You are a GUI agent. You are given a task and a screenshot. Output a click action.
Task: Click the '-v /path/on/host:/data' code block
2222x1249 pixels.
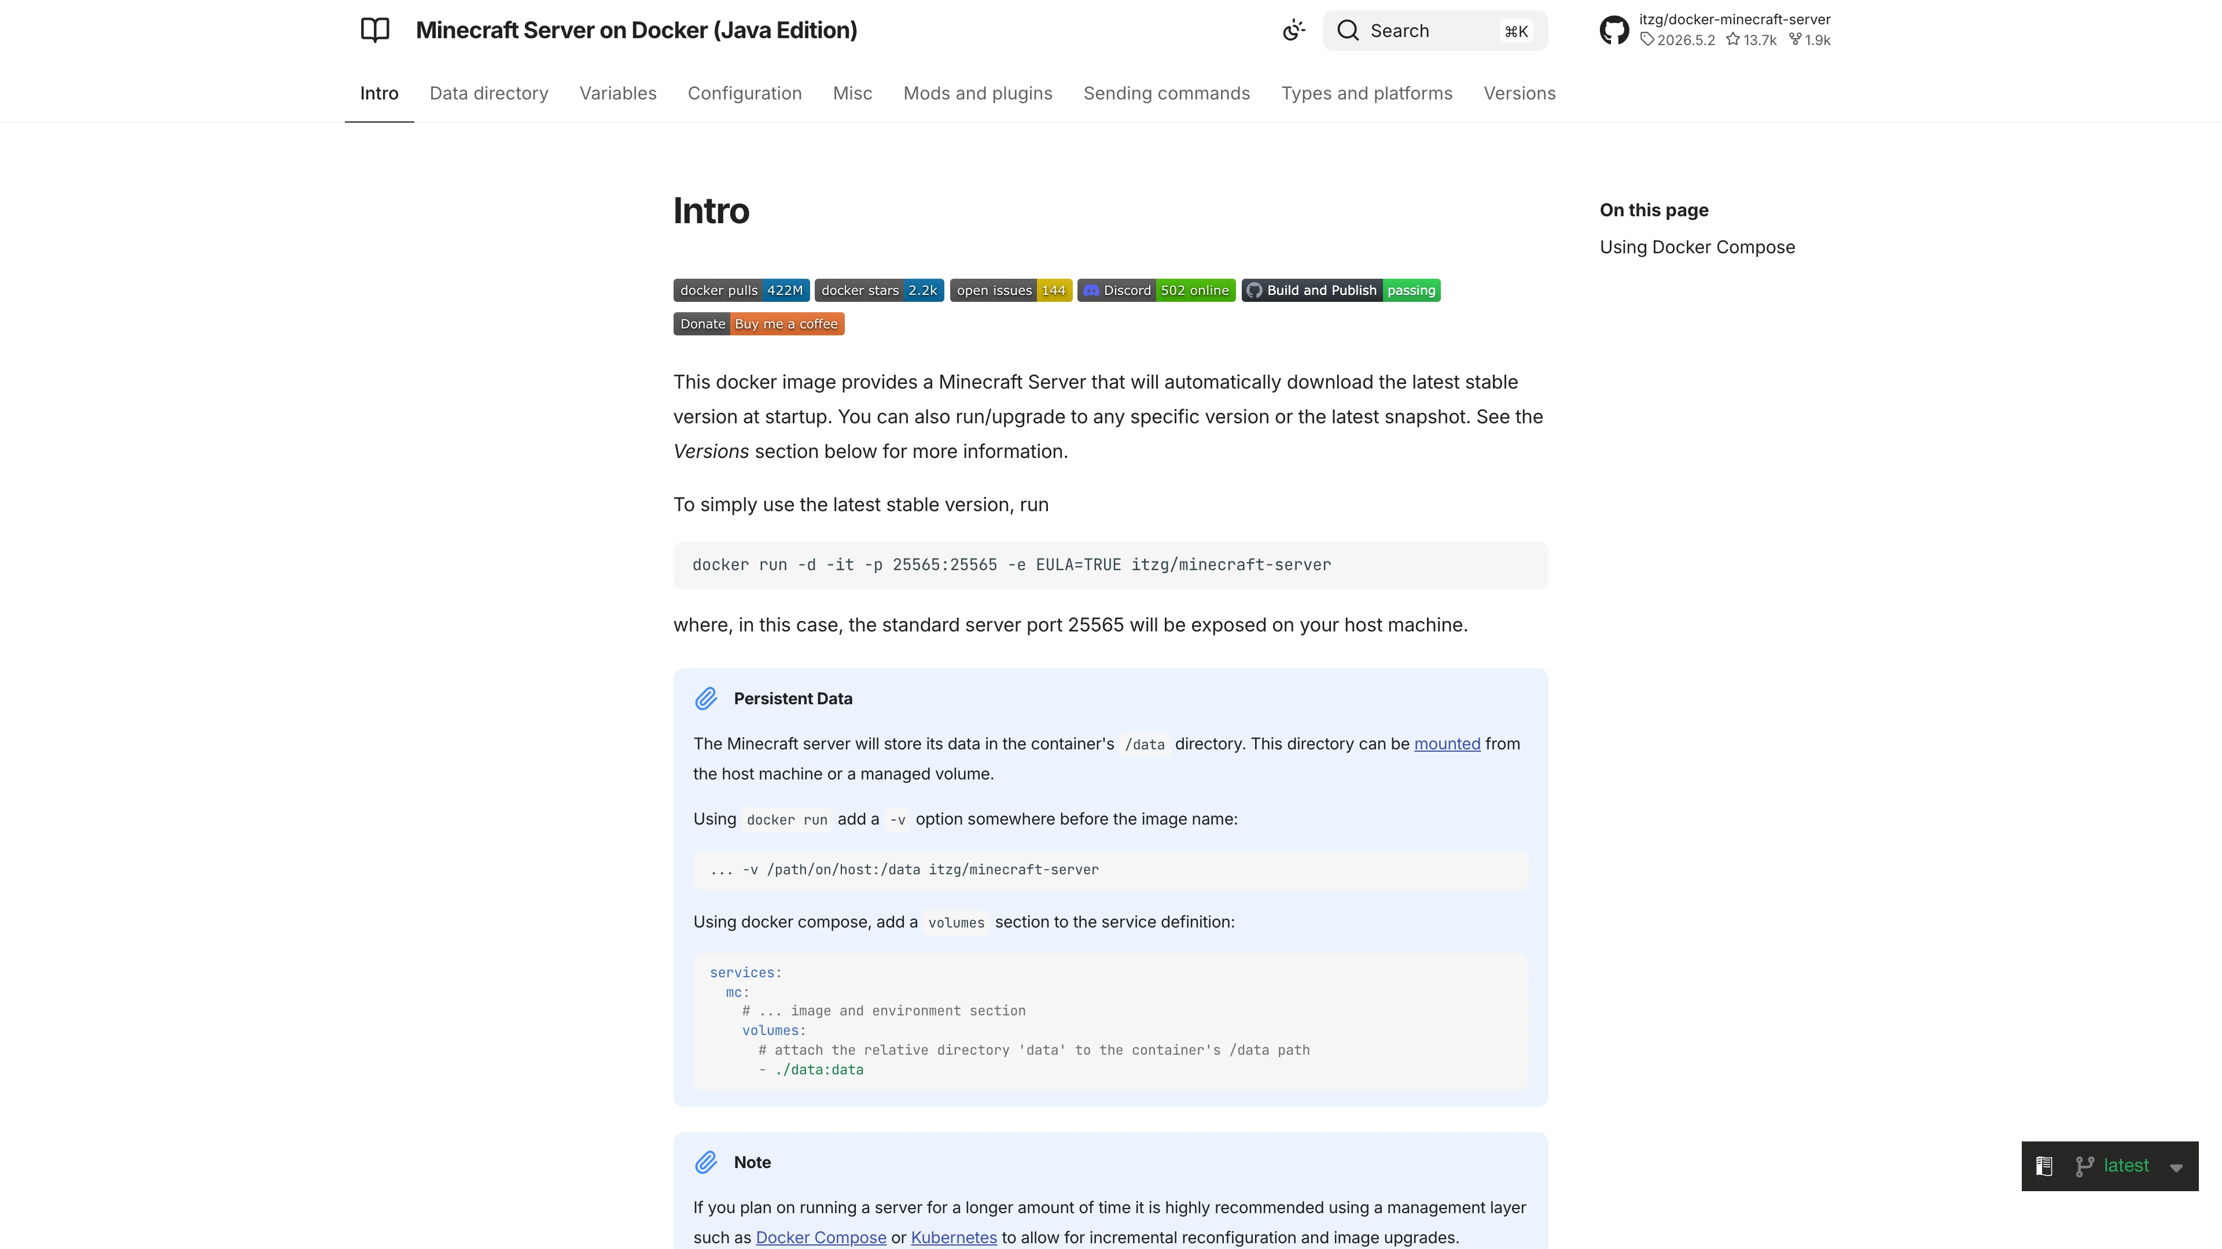coord(1110,870)
